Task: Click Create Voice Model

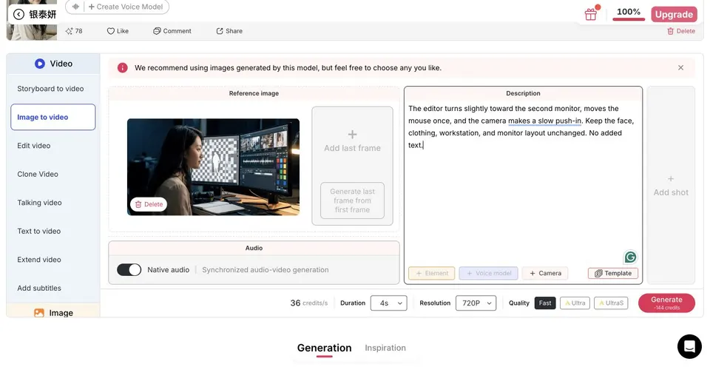Action: click(126, 7)
